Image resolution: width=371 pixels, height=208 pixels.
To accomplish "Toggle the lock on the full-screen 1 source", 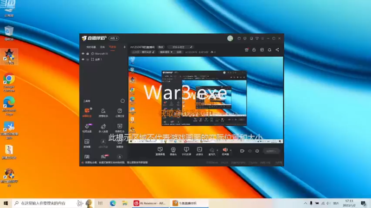I will click(x=88, y=60).
